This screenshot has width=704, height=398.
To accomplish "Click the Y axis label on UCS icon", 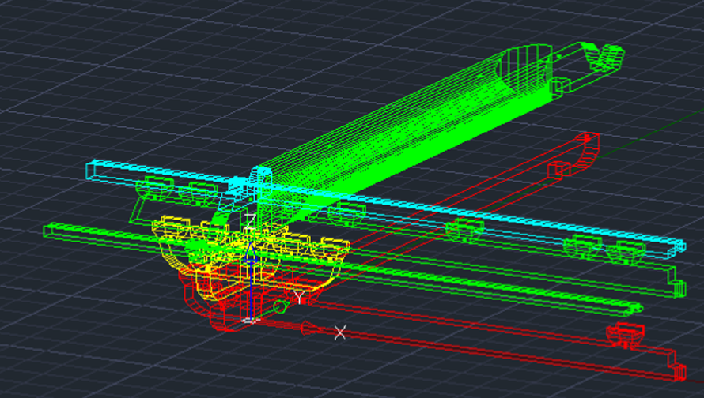I will click(x=299, y=297).
